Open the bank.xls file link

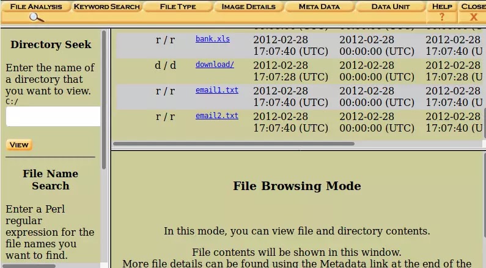click(x=213, y=39)
